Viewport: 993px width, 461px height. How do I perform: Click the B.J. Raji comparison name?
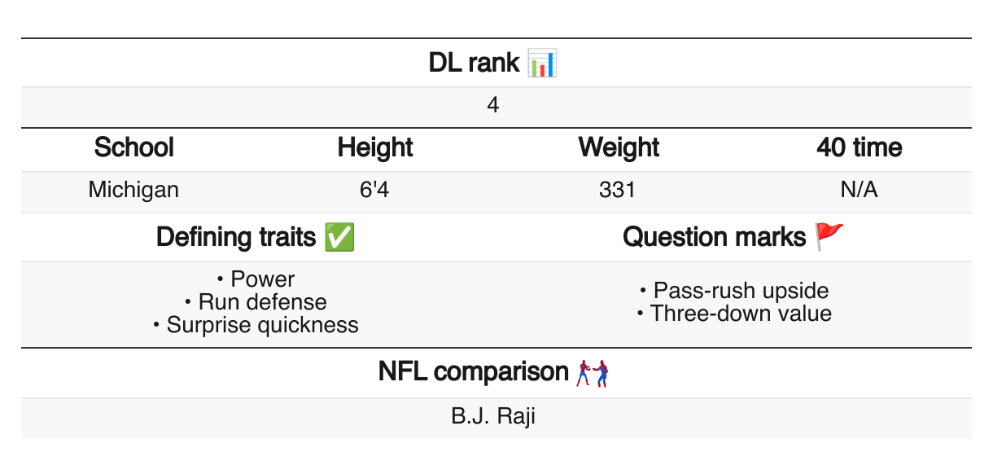click(493, 417)
